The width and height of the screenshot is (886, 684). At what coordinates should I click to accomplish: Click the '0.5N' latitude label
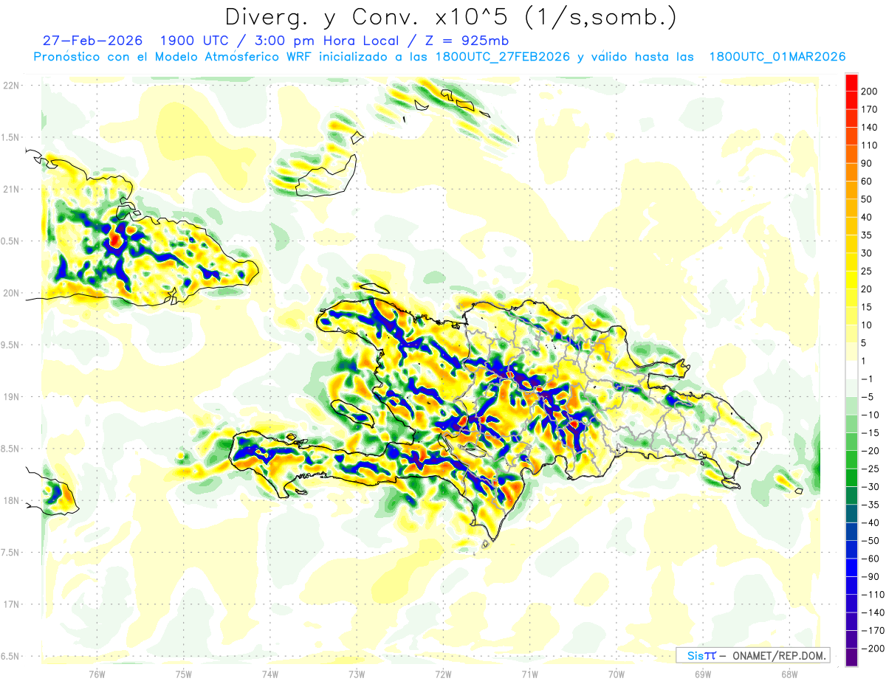(11, 241)
